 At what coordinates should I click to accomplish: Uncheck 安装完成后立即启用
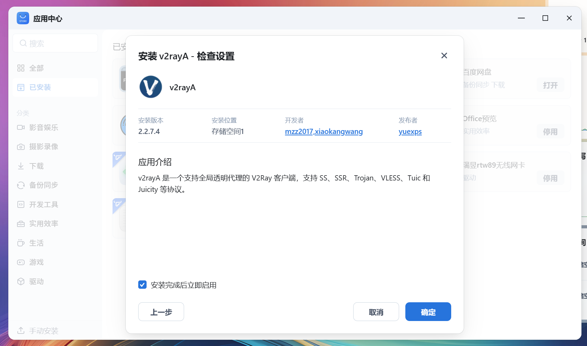coord(142,285)
